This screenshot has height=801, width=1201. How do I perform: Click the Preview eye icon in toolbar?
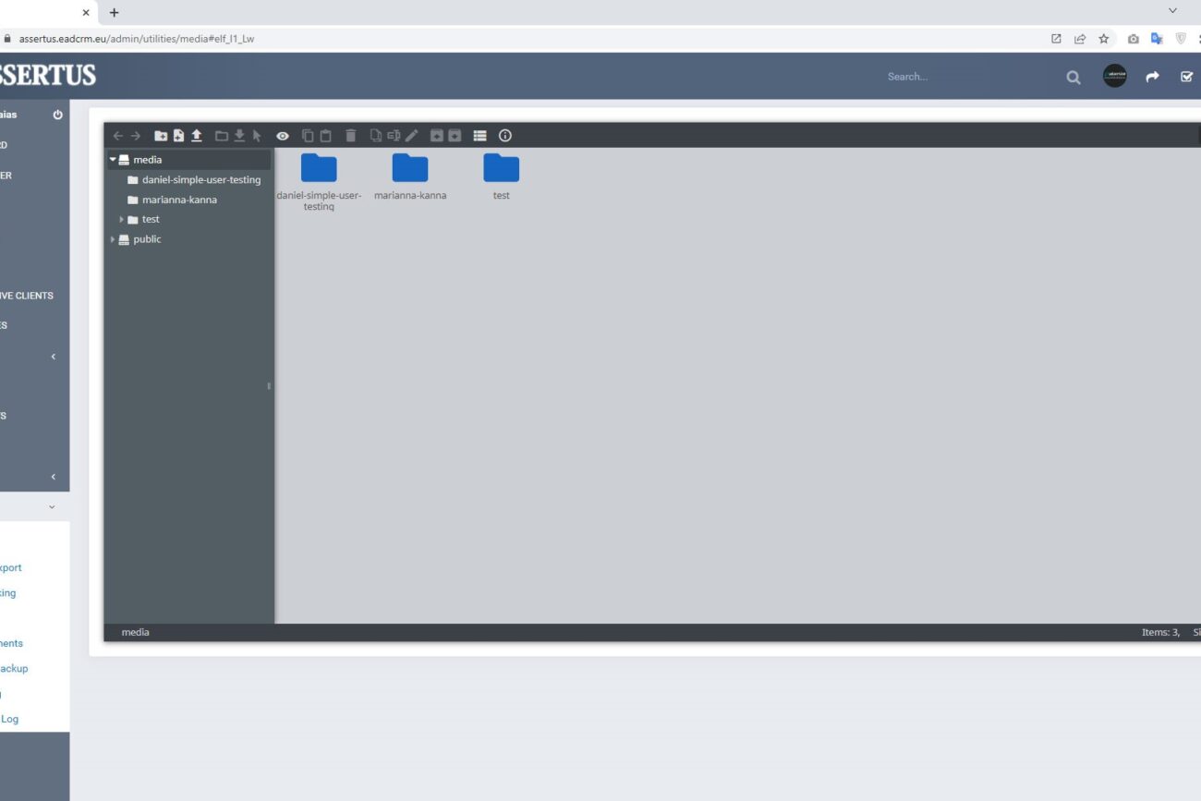283,136
